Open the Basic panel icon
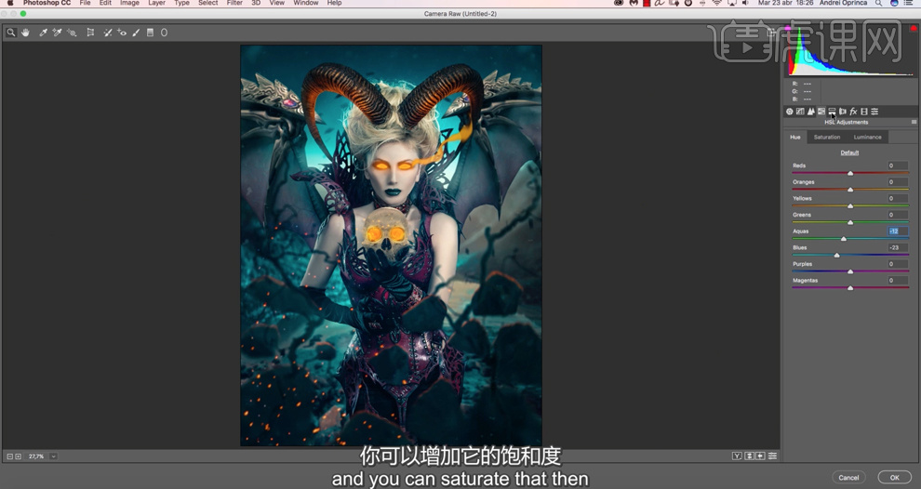Viewport: 921px width, 489px height. (x=790, y=112)
